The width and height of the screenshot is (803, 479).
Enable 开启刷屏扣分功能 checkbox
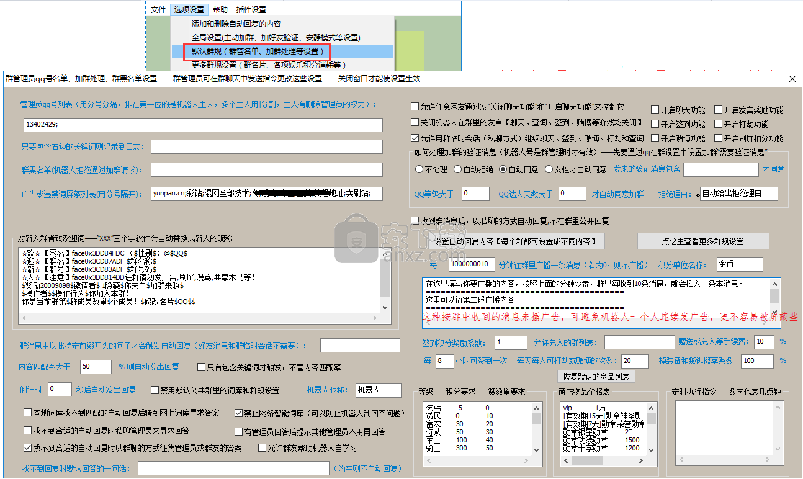[718, 138]
